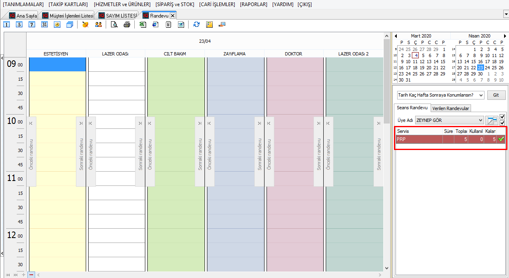Open the tab list arrow at far right

point(506,14)
